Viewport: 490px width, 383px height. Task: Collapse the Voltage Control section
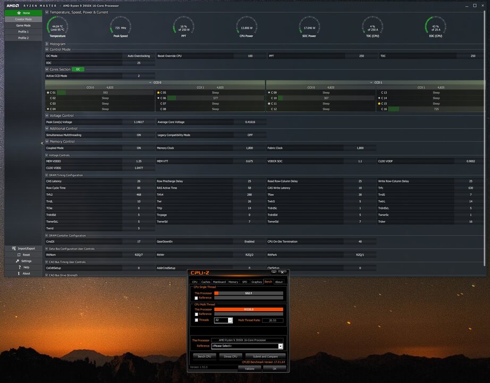pyautogui.click(x=47, y=115)
